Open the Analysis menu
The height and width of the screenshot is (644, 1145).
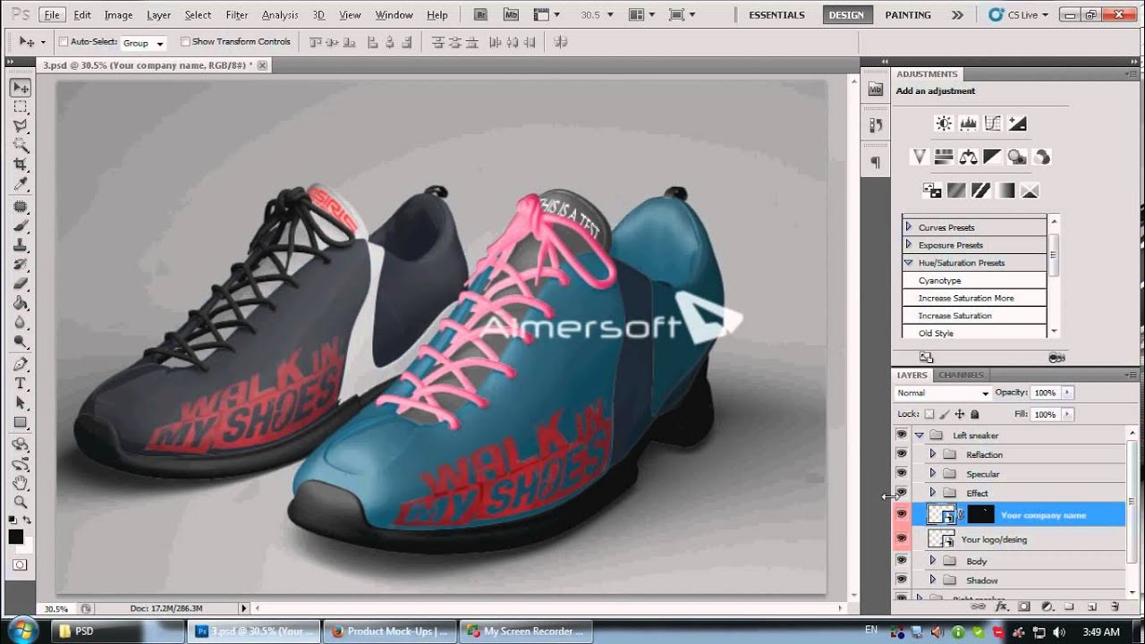pos(280,15)
